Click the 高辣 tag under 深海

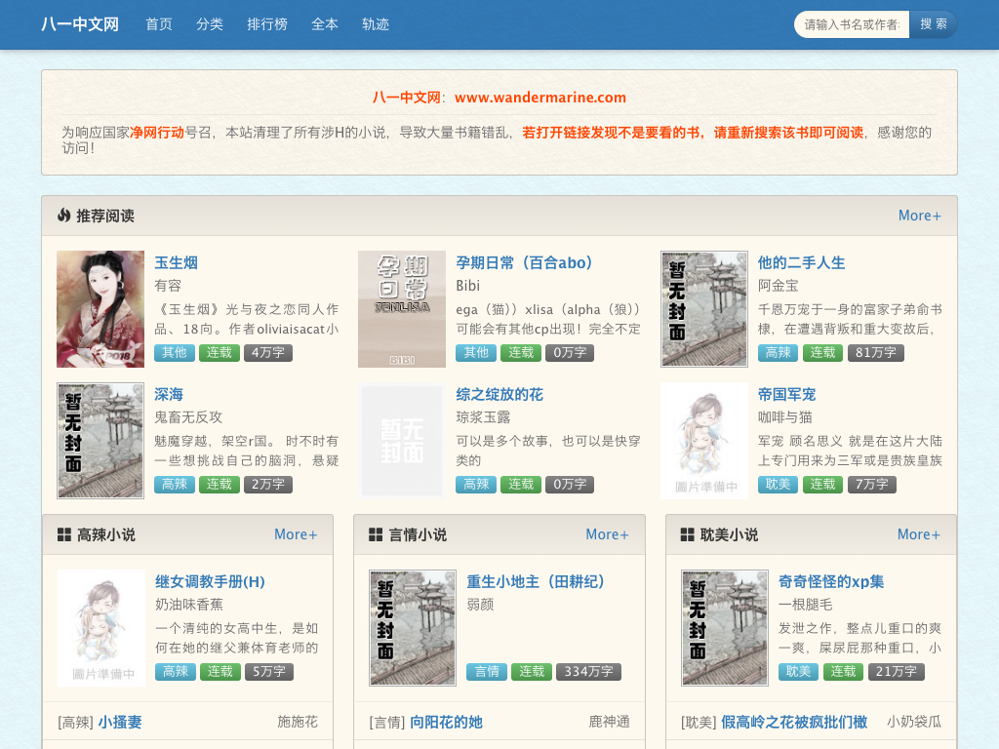[x=175, y=485]
